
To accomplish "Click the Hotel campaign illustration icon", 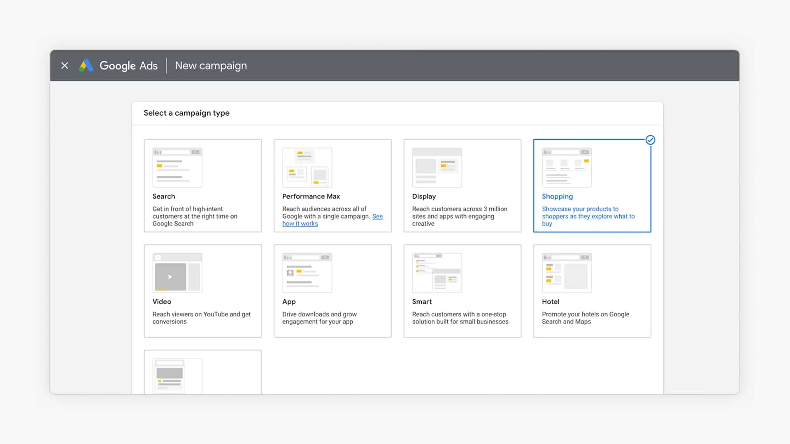I will (567, 273).
